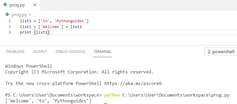The width and height of the screenshot is (237, 104).
Task: Select the TERMINAL panel tab
Action: click(103, 52)
